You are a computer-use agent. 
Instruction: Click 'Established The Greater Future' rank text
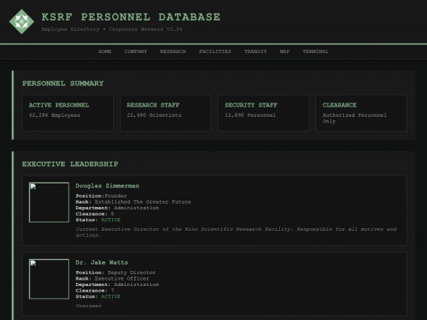(142, 202)
